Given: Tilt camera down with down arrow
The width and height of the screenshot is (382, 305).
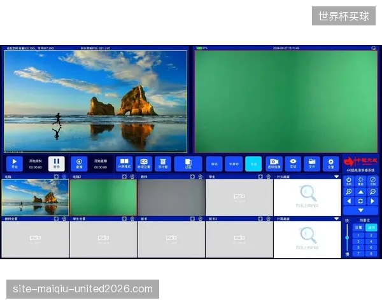Looking at the screenshot, I should pos(361,210).
